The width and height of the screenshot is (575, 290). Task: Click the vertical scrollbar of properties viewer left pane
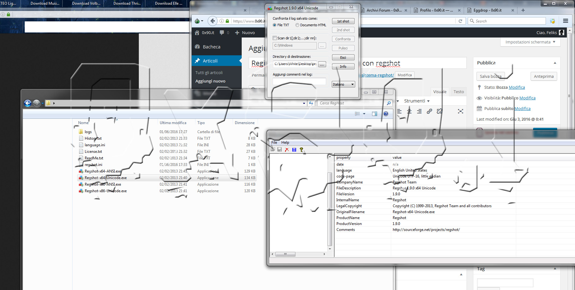pyautogui.click(x=330, y=203)
